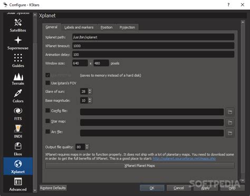Click sidebar scrollbar up arrow
The height and width of the screenshot is (196, 250).
click(x=35, y=15)
